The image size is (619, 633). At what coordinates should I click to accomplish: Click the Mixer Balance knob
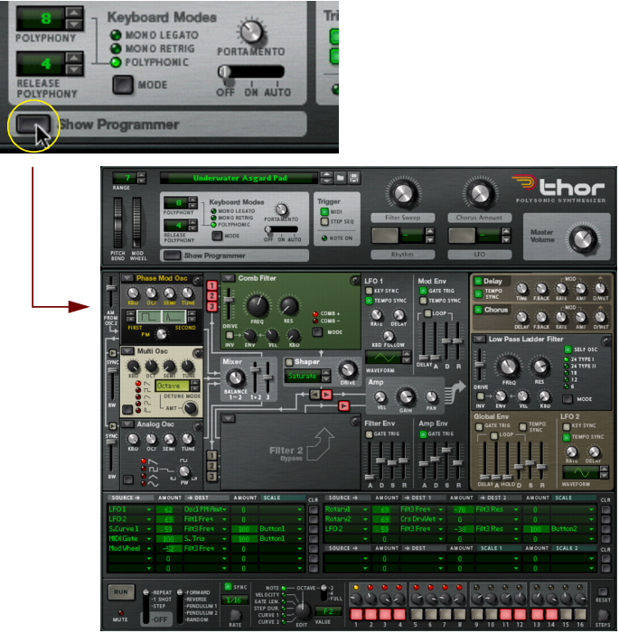(x=236, y=378)
